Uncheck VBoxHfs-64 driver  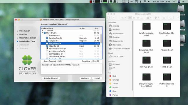[47, 46]
